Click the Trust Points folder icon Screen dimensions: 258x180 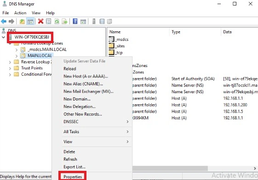click(16, 68)
